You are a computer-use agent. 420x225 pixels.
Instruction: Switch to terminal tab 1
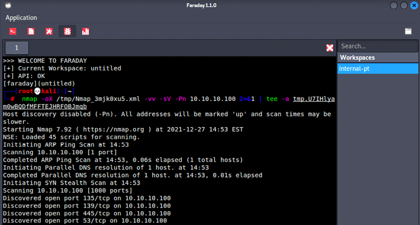click(17, 48)
